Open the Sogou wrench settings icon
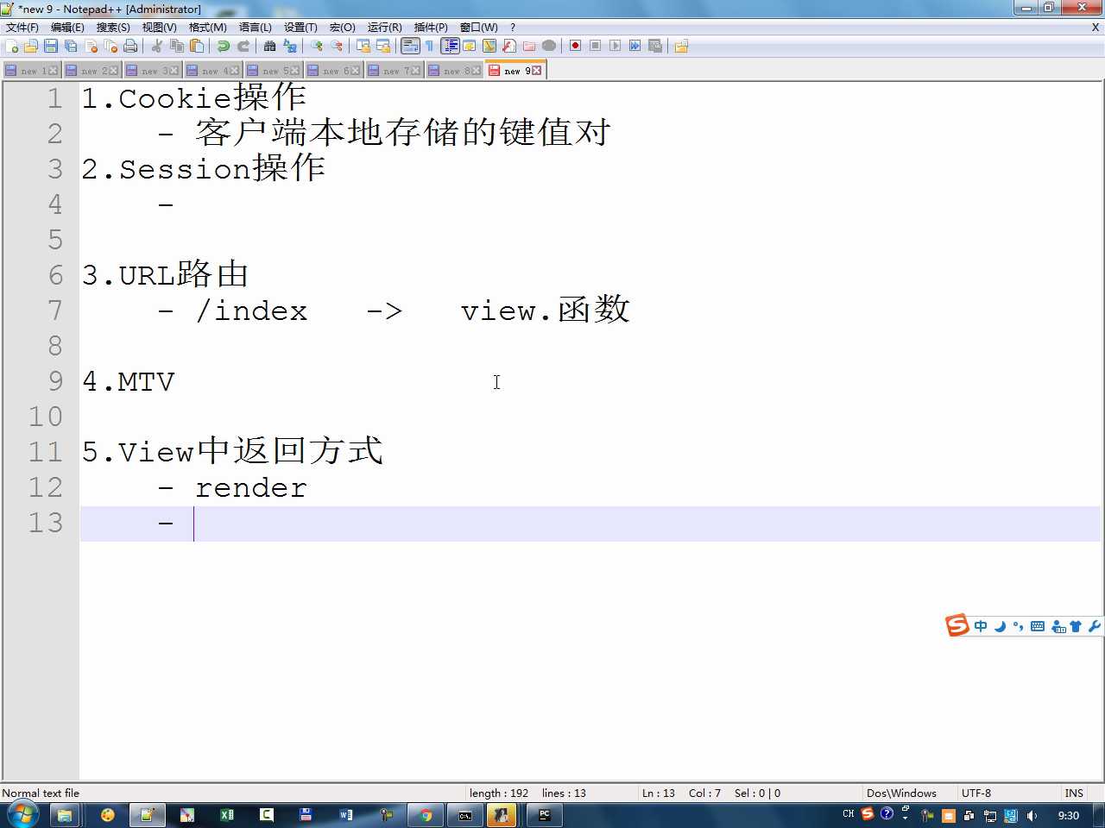Screen dimensions: 1105x828 [x=1094, y=626]
